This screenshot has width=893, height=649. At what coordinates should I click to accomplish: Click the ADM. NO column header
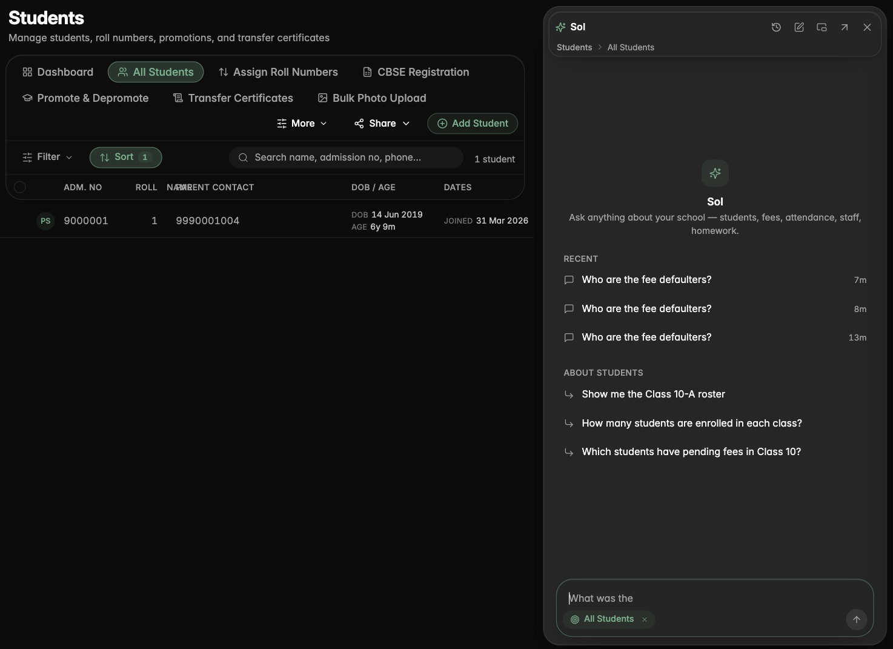tap(83, 188)
